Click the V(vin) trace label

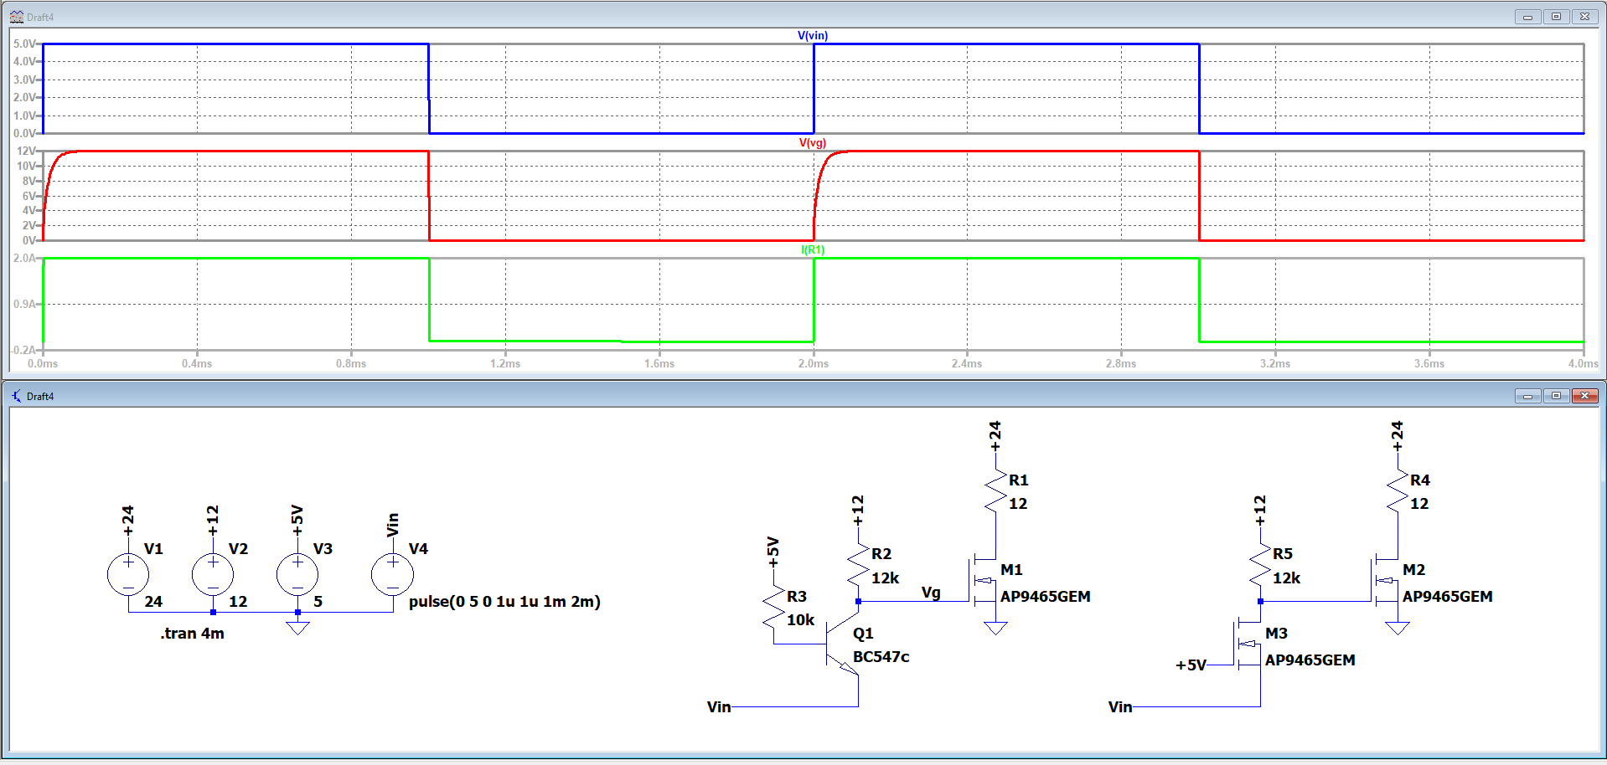click(813, 35)
